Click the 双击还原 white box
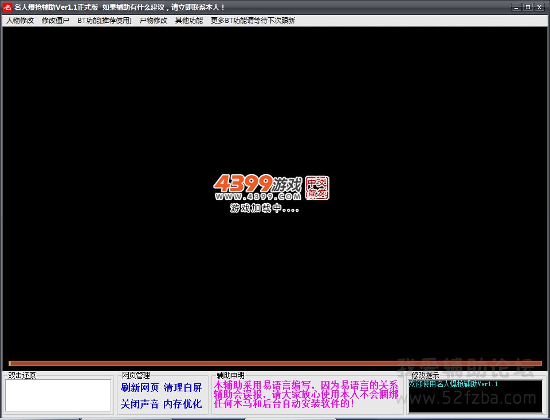Viewport: 550px width, 420px height. click(58, 395)
